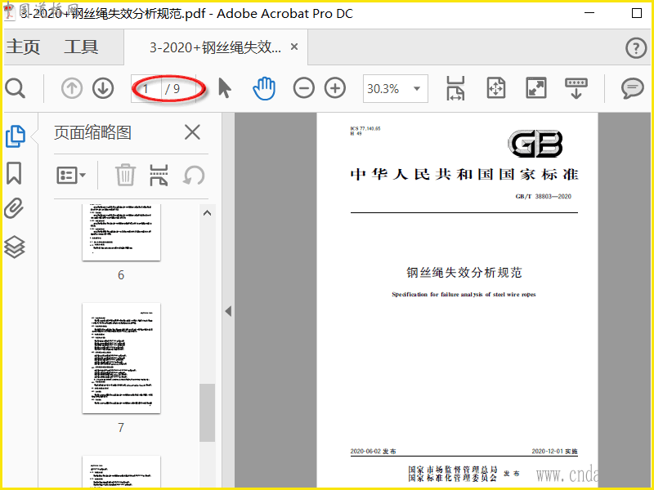
Task: Click the delete pages trash icon
Action: tap(125, 175)
